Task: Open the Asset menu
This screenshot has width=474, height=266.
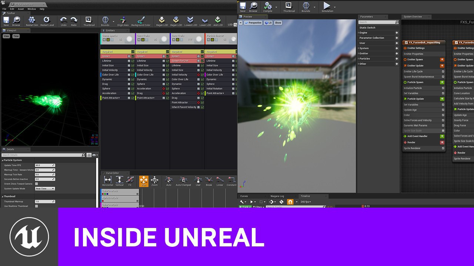Action: tap(21, 9)
